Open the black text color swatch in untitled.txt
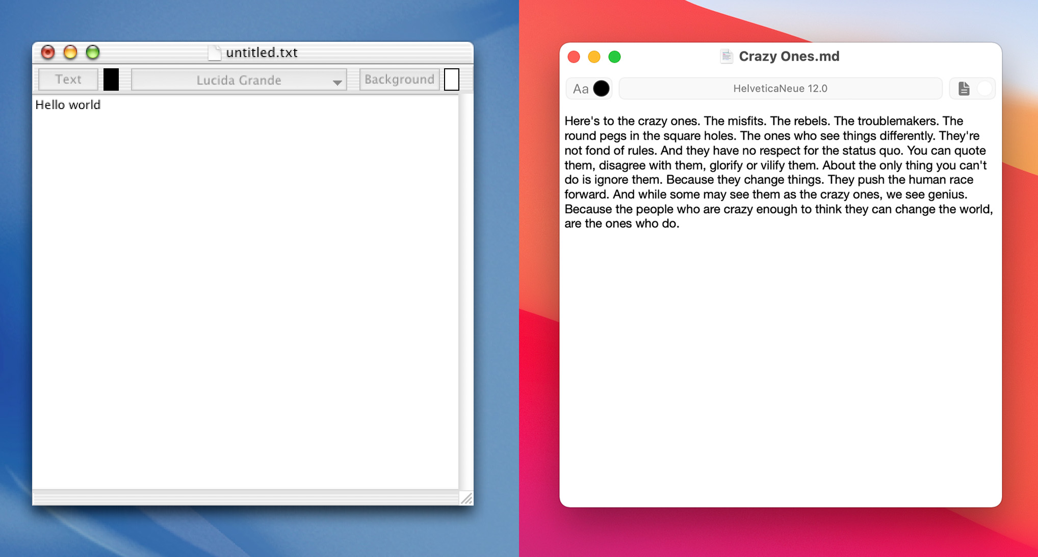 111,79
